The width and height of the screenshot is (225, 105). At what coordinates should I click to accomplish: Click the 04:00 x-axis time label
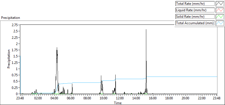(55, 98)
